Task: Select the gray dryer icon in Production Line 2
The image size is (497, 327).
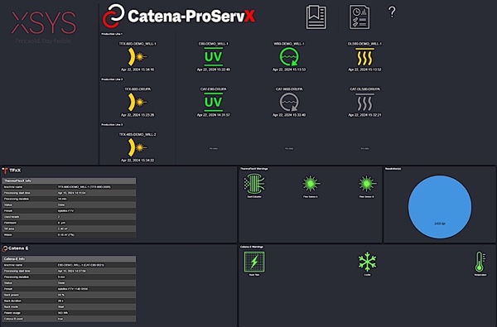Action: tap(364, 103)
